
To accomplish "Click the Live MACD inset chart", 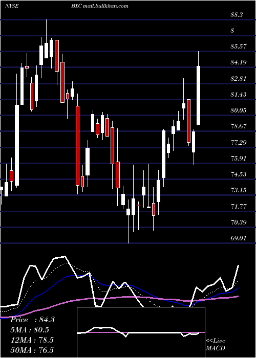I will [x=141, y=332].
